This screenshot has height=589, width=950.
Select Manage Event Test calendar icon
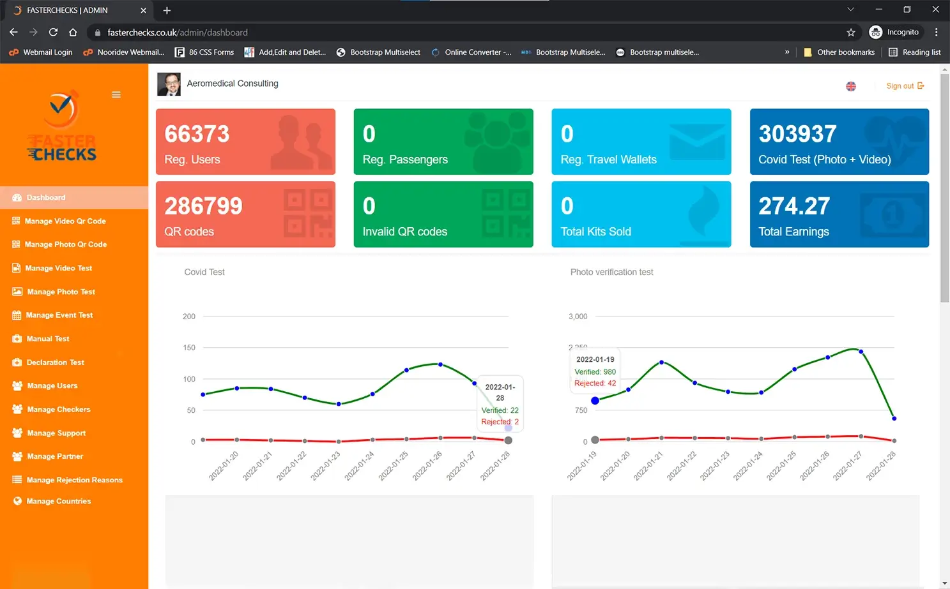coord(16,315)
